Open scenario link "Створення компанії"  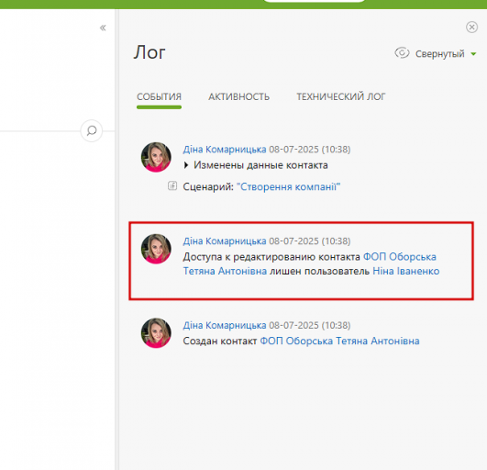click(289, 187)
